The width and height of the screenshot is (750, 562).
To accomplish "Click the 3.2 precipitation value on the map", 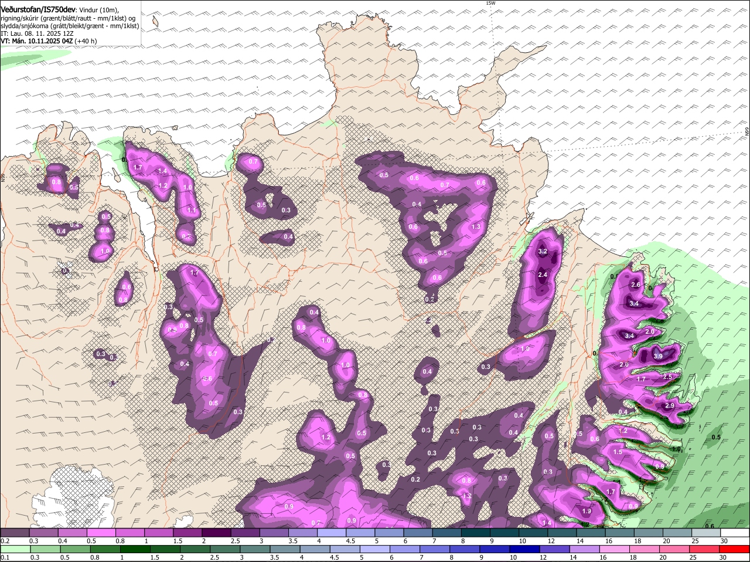I will tap(543, 252).
